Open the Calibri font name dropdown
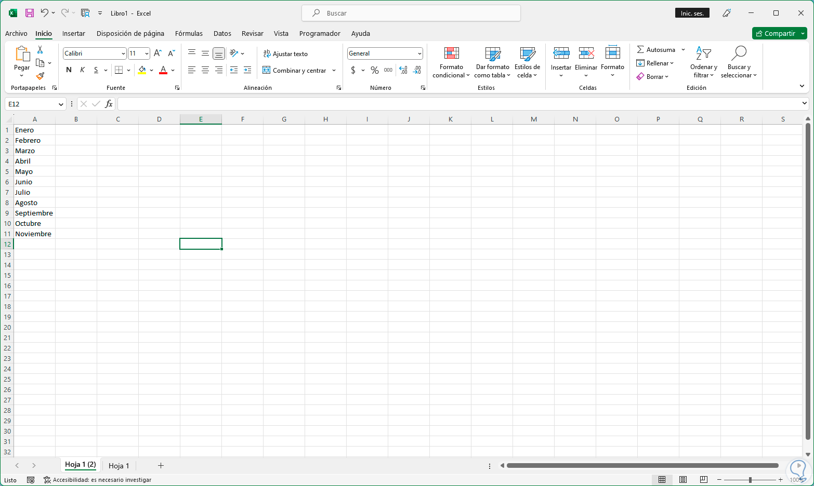The image size is (814, 486). pyautogui.click(x=123, y=53)
